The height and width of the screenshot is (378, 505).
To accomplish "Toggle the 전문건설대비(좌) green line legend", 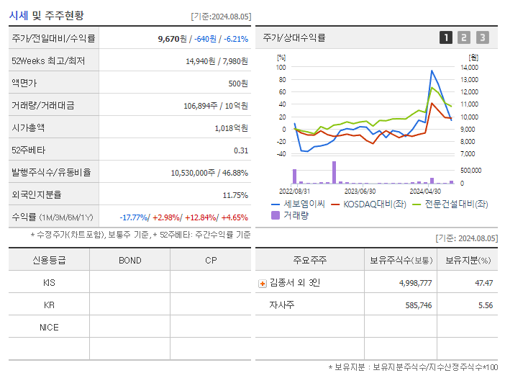I will (x=450, y=204).
